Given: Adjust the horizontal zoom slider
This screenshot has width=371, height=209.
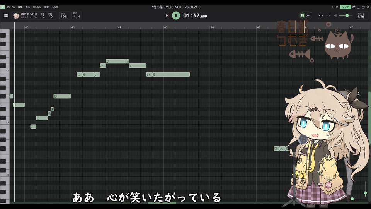Looking at the screenshot, I should click(x=352, y=199).
